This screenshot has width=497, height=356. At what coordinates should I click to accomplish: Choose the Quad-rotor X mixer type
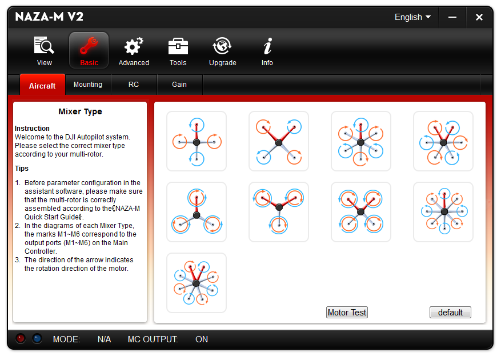click(279, 141)
